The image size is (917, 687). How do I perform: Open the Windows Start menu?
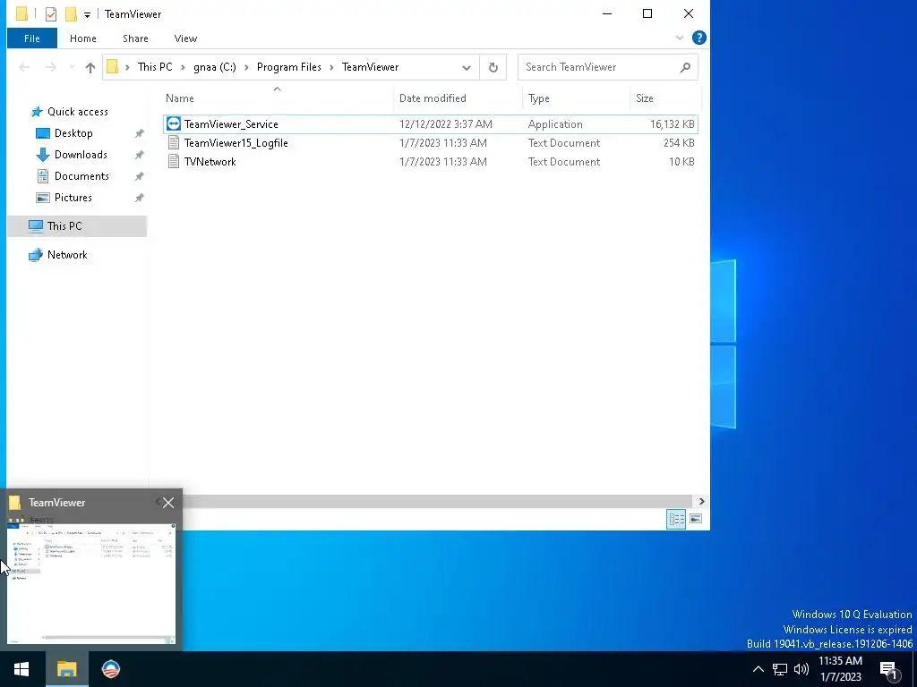[x=21, y=669]
